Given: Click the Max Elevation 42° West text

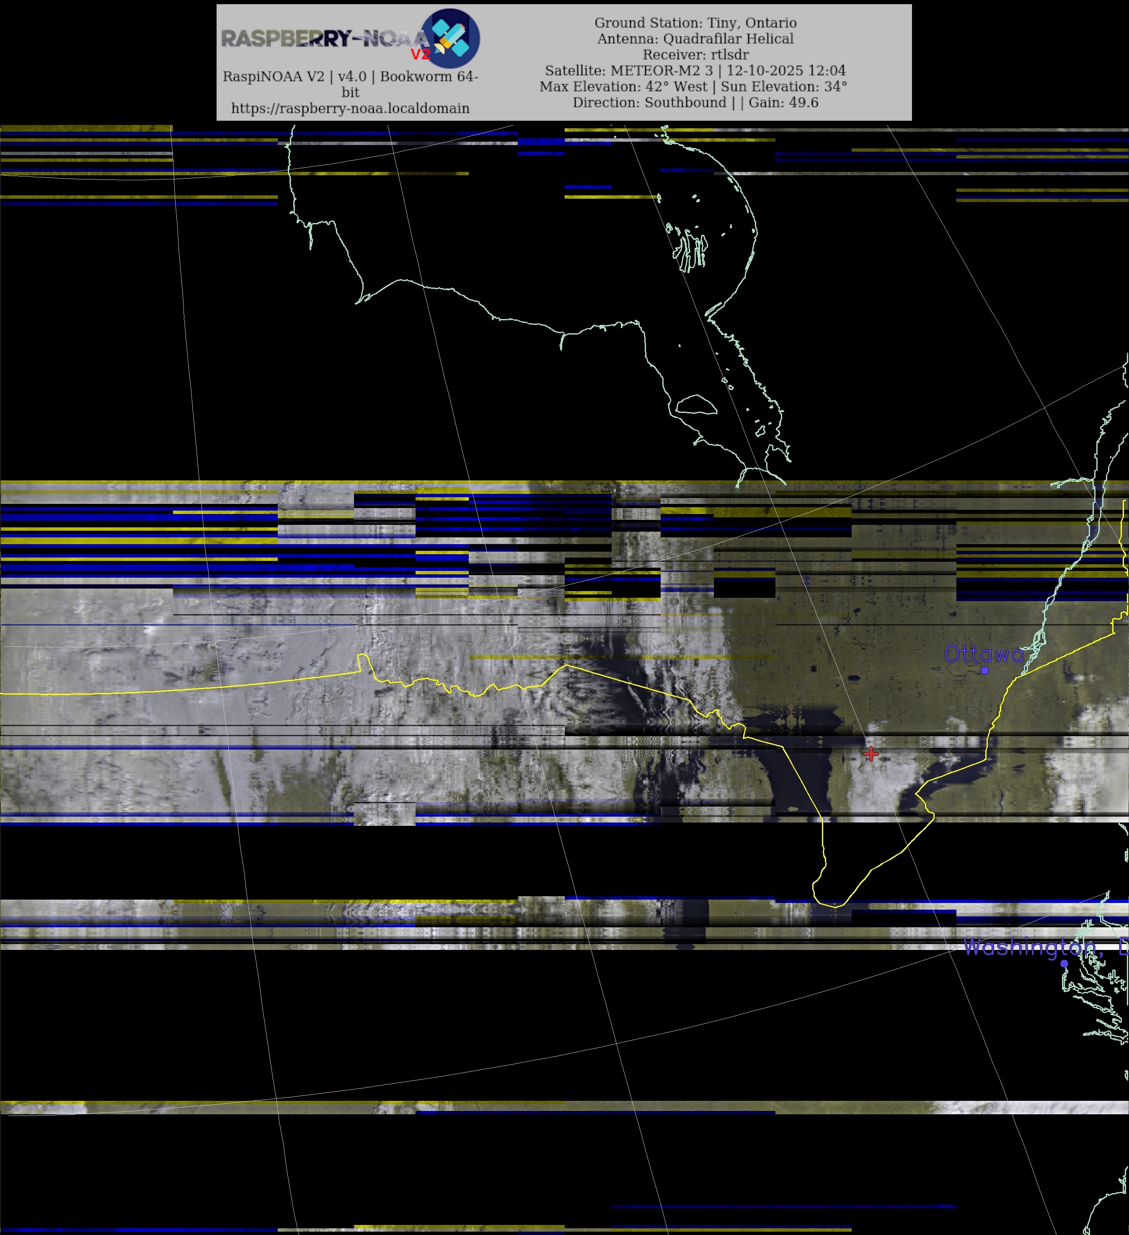Looking at the screenshot, I should (x=623, y=86).
